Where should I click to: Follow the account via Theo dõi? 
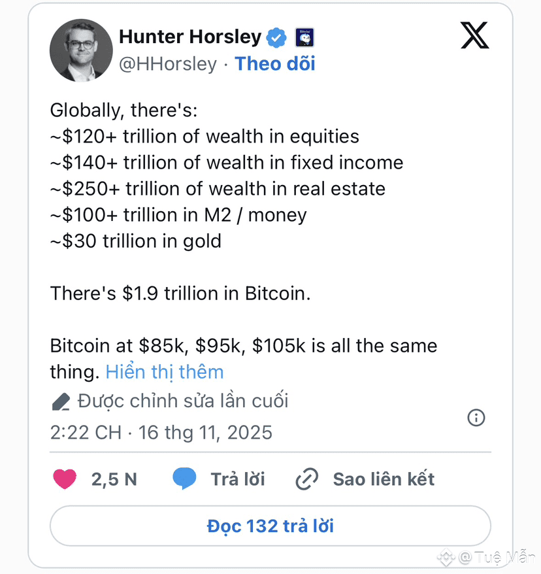point(274,63)
